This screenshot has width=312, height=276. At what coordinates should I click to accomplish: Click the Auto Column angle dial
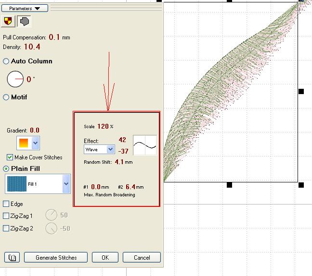[x=15, y=79]
